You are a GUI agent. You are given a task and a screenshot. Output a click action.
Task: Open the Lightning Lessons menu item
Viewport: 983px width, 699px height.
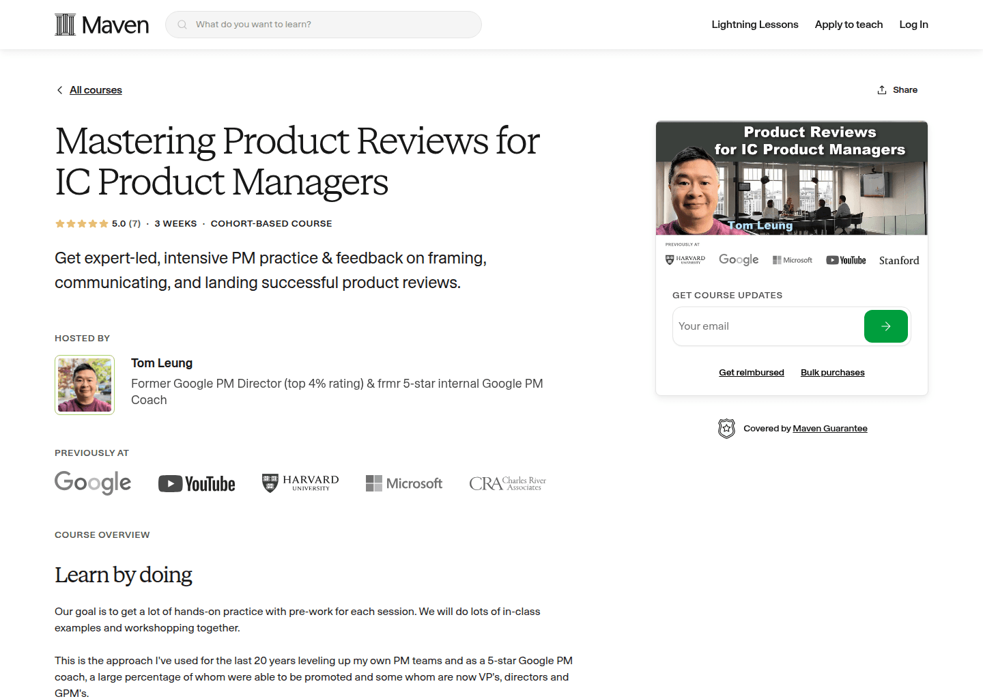pyautogui.click(x=754, y=24)
